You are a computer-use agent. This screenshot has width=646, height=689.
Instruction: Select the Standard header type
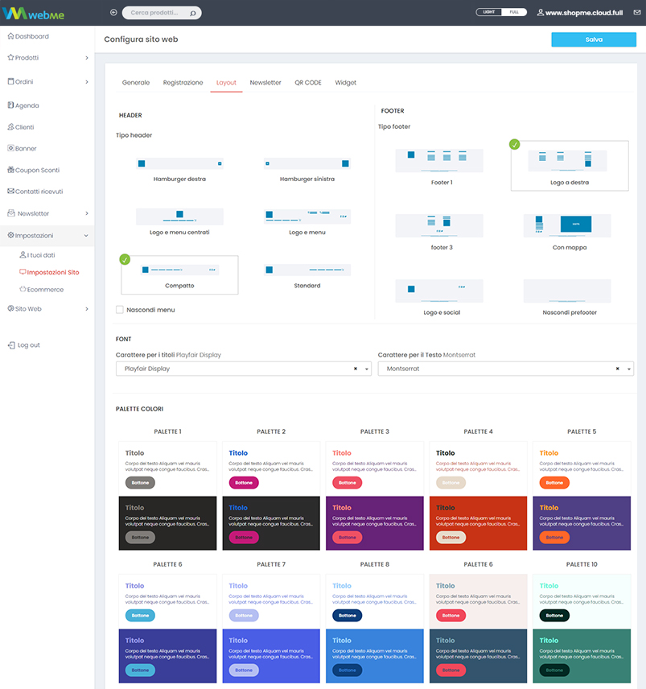(307, 274)
